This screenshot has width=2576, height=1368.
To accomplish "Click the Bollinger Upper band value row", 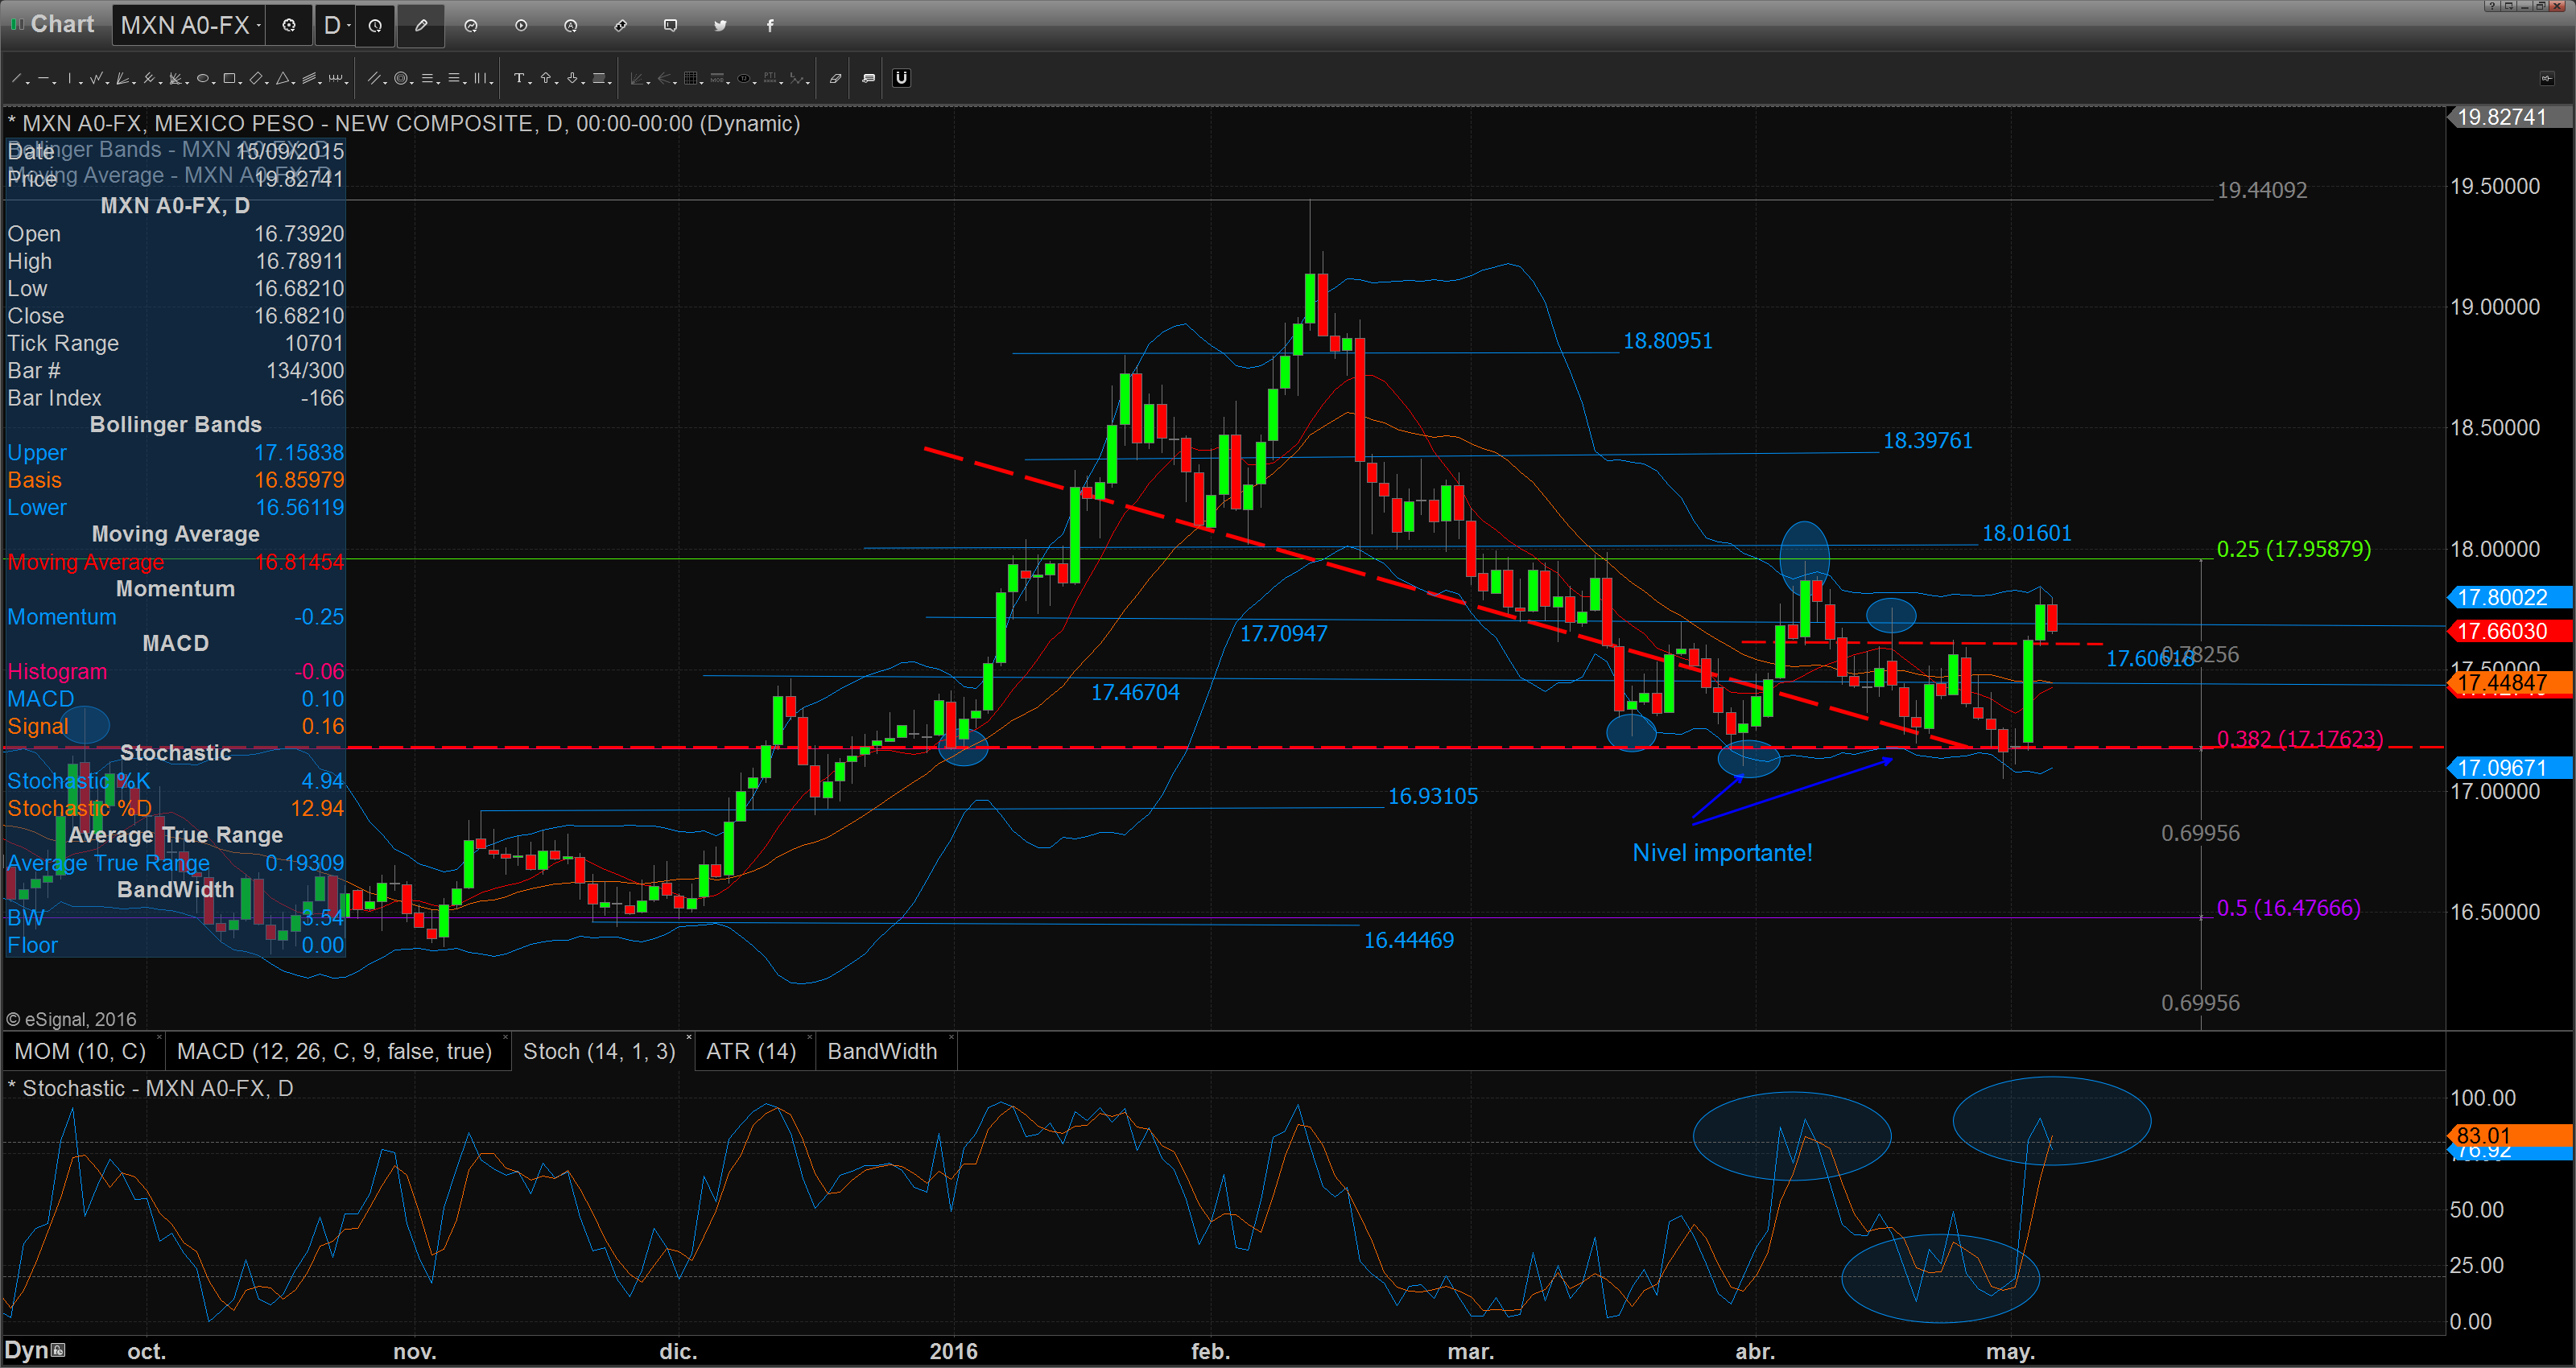I will click(x=175, y=453).
